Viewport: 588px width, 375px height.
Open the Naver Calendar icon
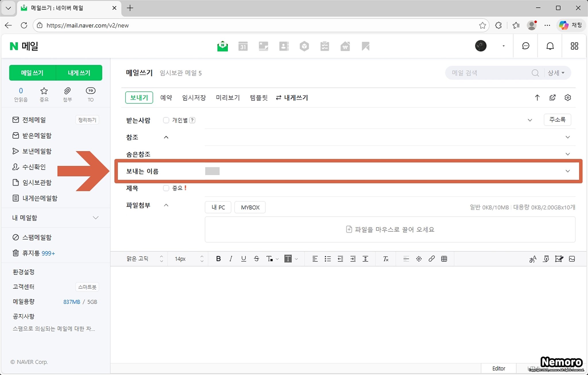click(x=243, y=46)
